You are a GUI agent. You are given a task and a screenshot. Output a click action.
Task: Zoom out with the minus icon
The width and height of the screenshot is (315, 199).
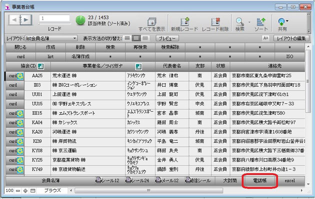18,190
